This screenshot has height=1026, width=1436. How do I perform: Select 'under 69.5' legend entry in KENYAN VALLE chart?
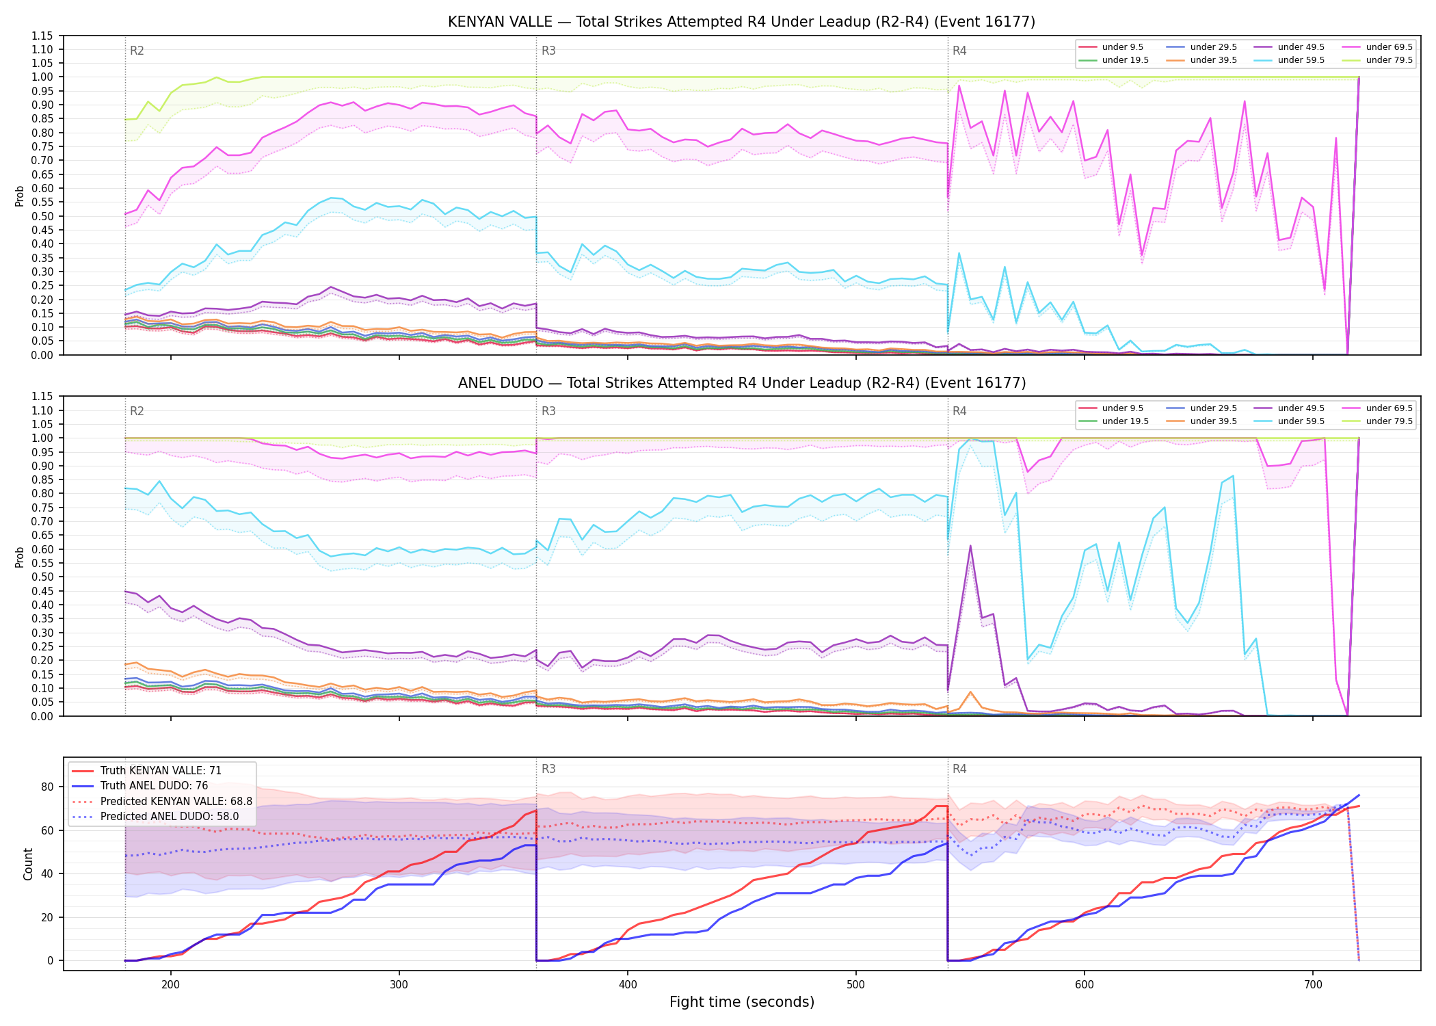tap(1377, 47)
